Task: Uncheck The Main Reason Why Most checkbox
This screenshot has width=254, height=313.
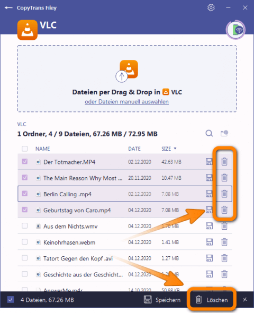Action: point(25,178)
